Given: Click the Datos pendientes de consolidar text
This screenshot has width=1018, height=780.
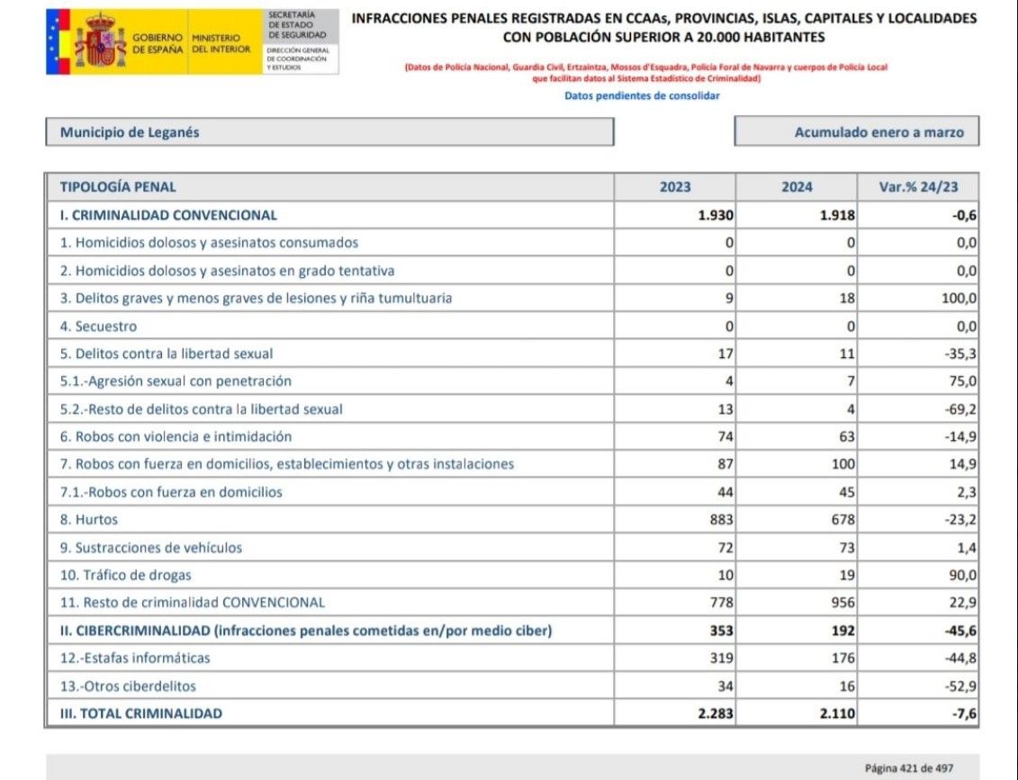Looking at the screenshot, I should pos(642,96).
